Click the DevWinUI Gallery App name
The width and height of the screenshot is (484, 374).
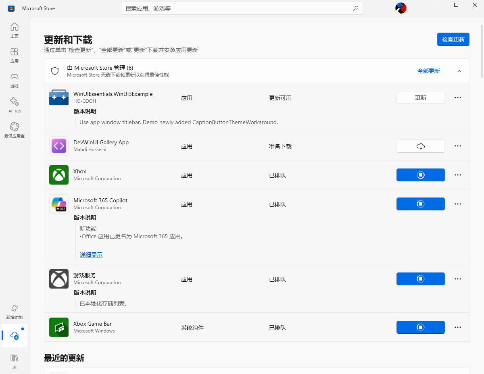click(101, 142)
